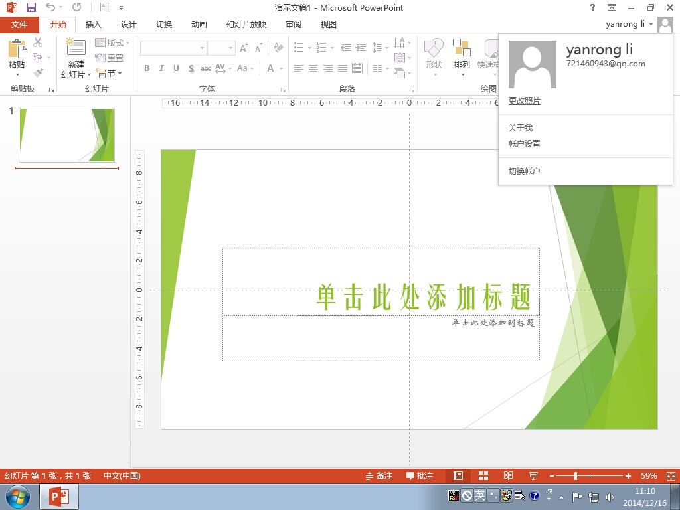Click the zoom in plus button
The height and width of the screenshot is (510, 680).
click(628, 475)
